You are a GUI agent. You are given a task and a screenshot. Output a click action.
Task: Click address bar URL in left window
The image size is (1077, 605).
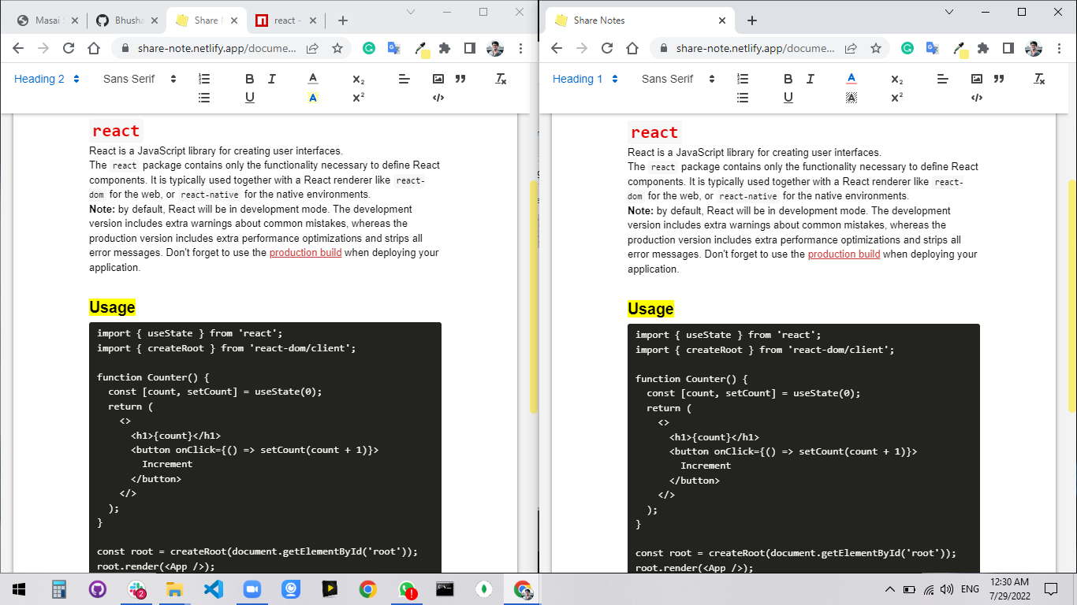[217, 48]
